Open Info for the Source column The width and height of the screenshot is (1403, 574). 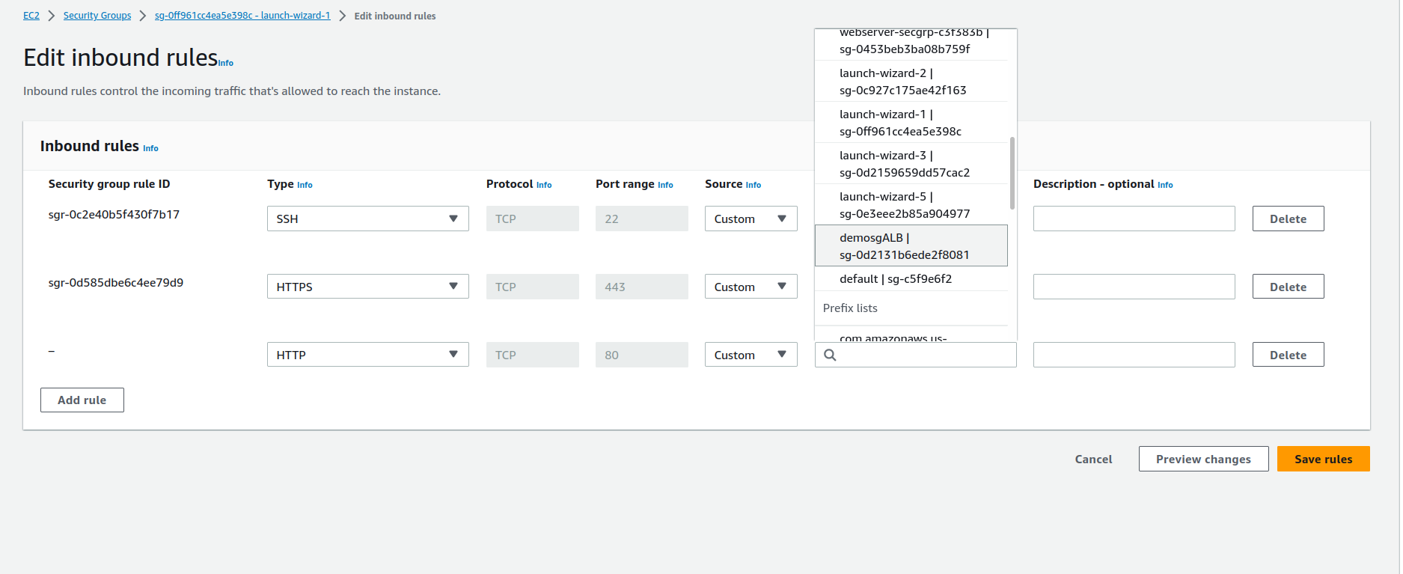[753, 185]
